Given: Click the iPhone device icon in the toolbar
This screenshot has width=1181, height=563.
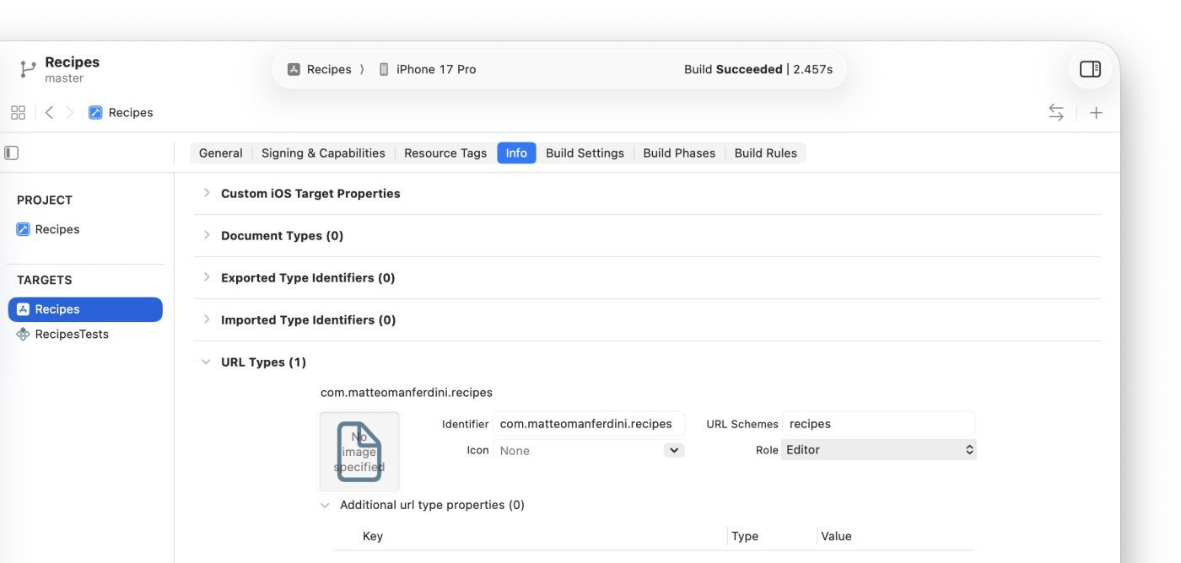Looking at the screenshot, I should coord(384,69).
